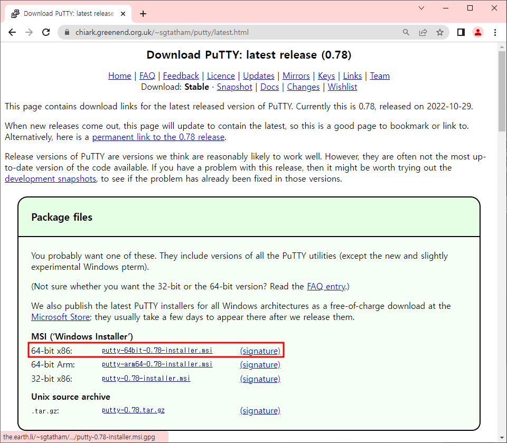Follow permanent link to the 0.78 release

158,137
